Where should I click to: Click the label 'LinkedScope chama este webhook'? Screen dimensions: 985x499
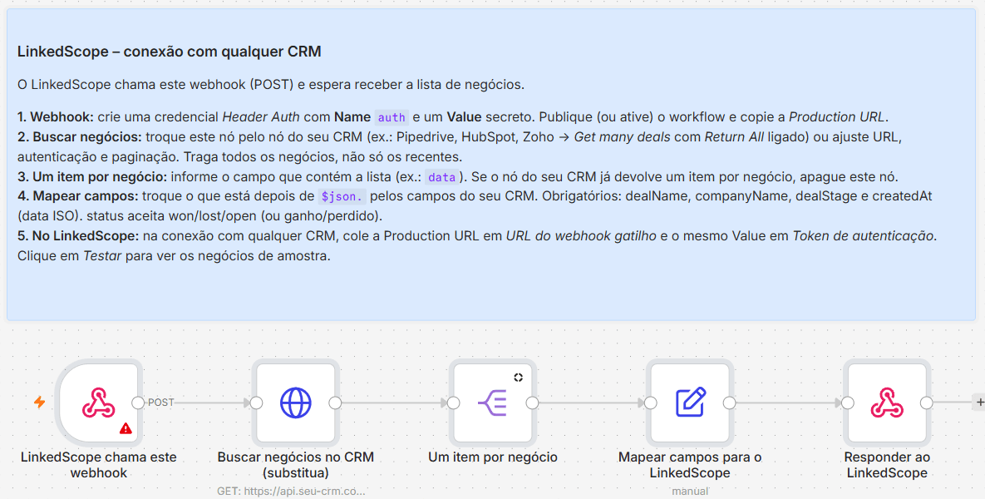pos(99,465)
